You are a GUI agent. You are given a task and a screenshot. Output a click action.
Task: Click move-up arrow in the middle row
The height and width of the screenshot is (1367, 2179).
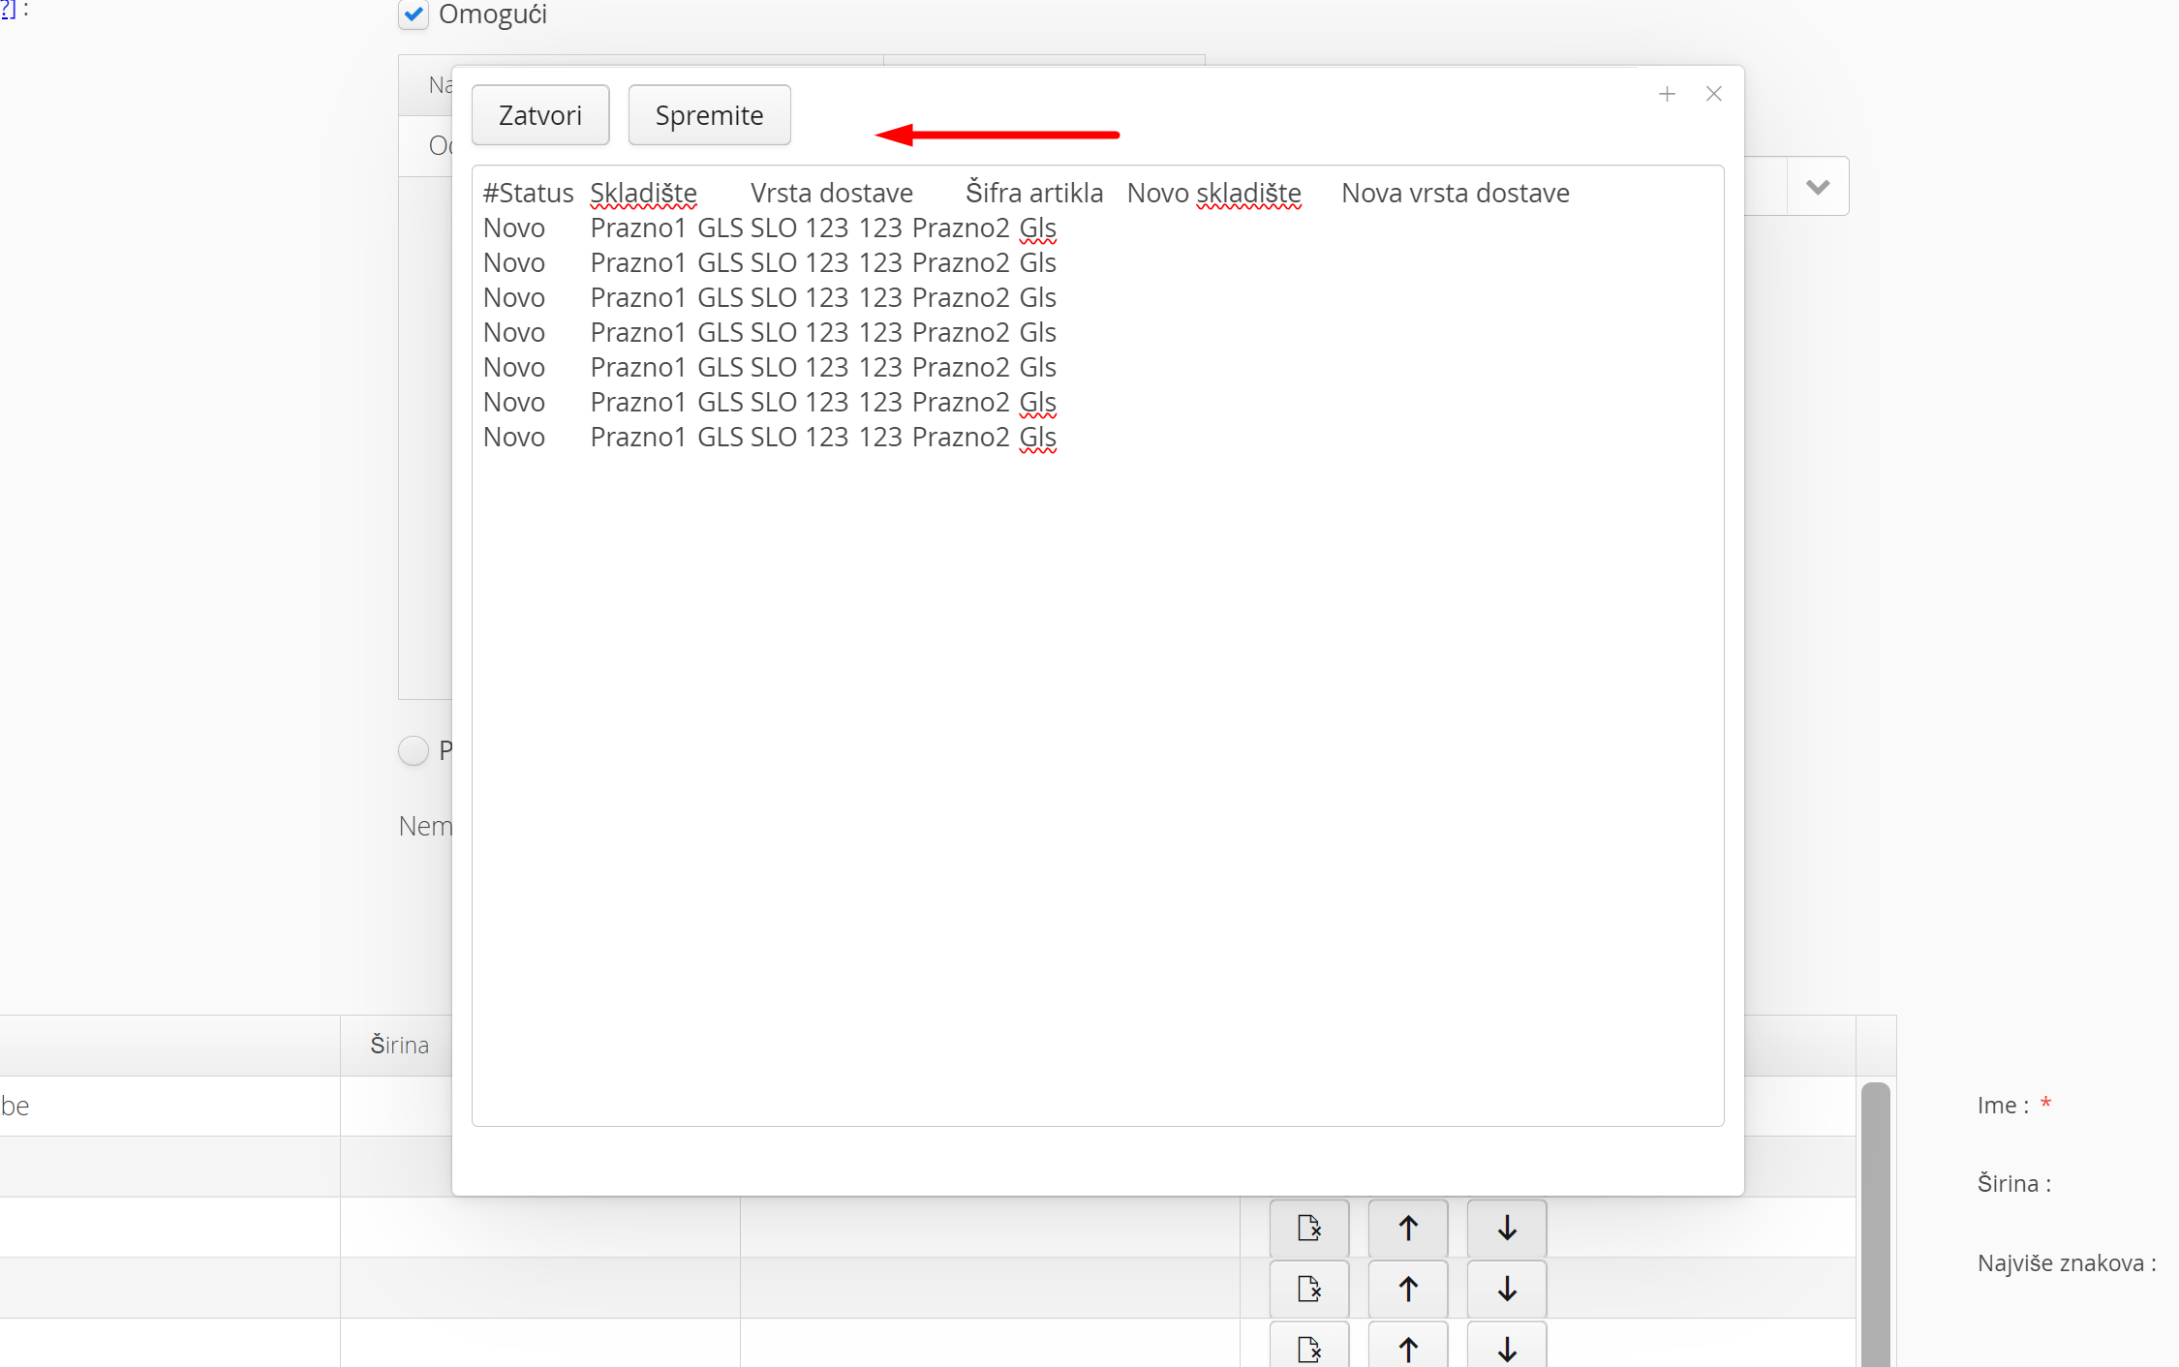pos(1408,1289)
